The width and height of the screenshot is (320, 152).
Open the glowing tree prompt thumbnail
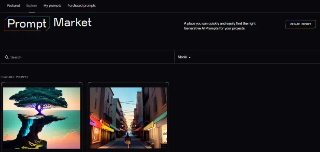42,118
